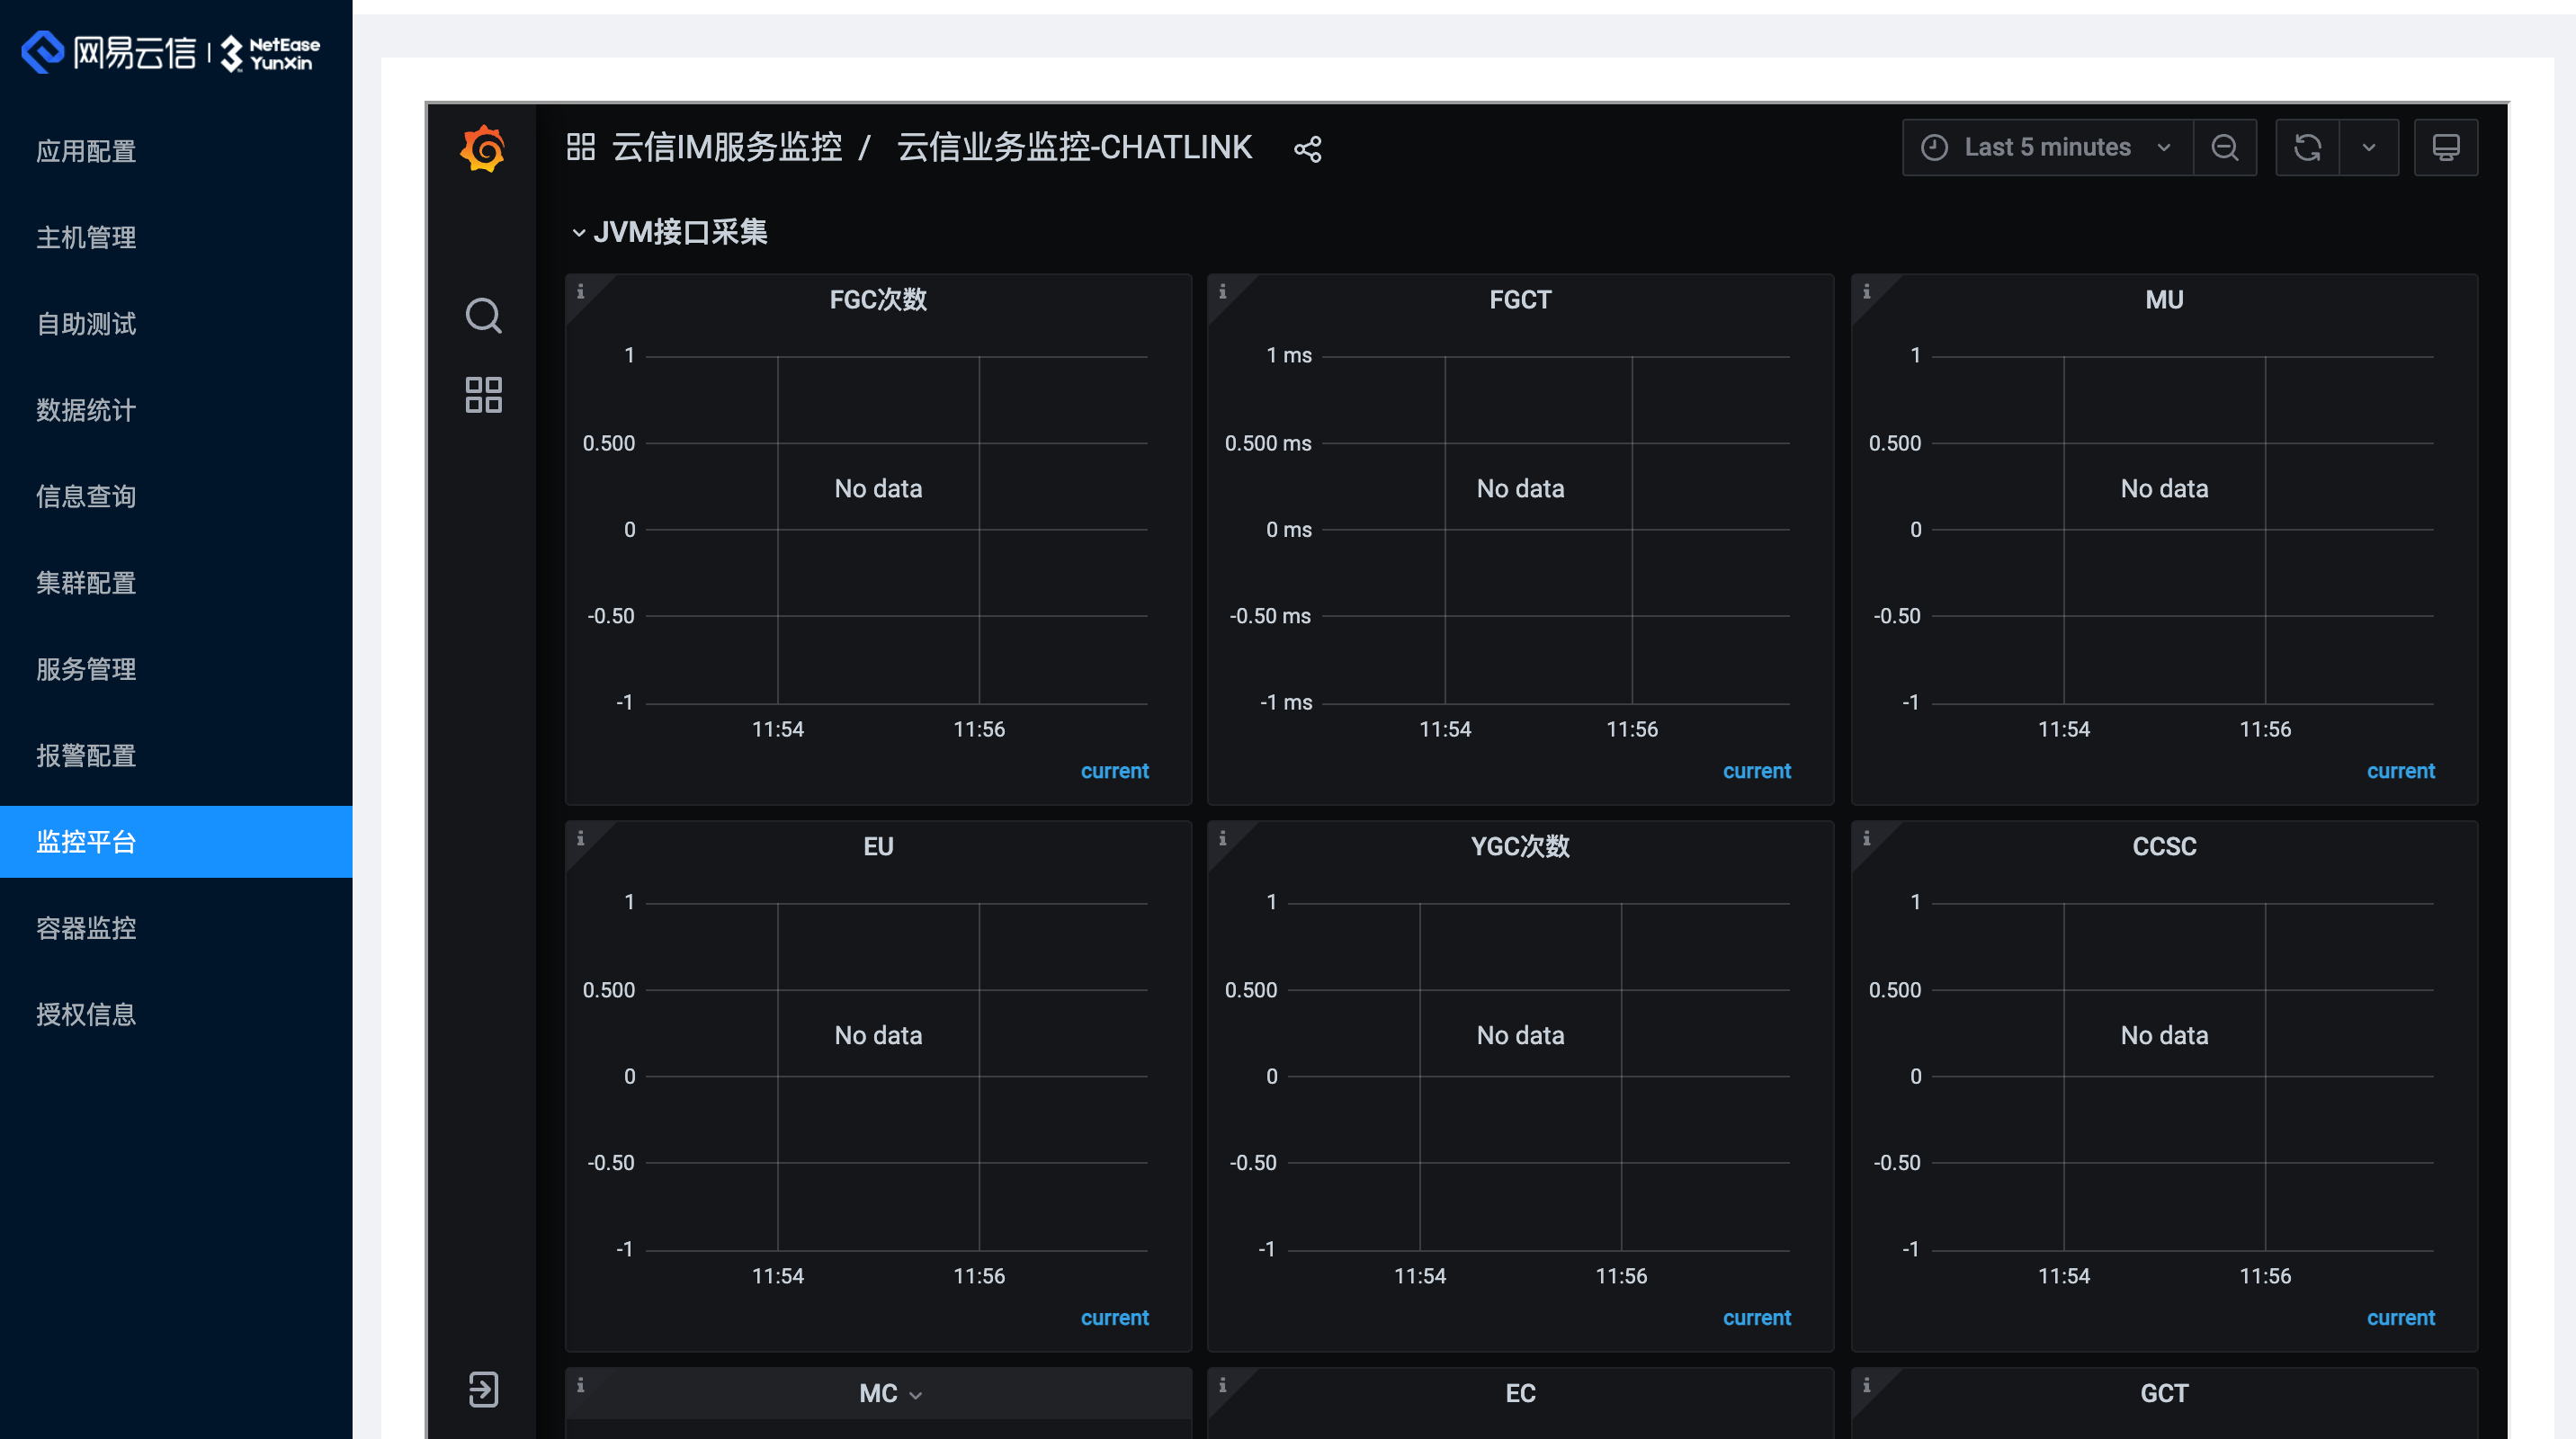This screenshot has height=1439, width=2576.
Task: Open the auto-refresh interval dropdown
Action: click(2370, 147)
